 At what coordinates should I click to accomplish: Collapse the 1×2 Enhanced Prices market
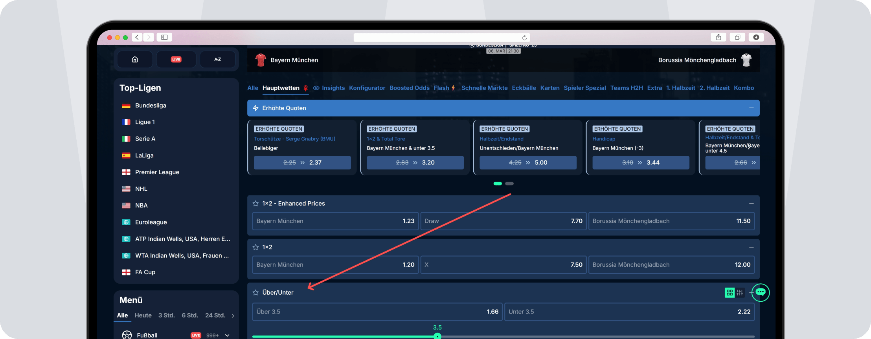[751, 204]
